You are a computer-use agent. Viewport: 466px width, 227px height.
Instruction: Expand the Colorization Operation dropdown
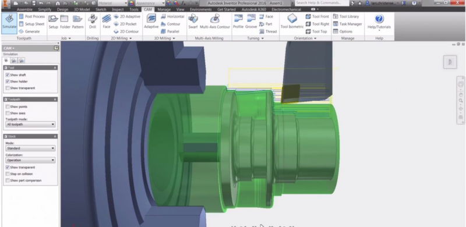(x=30, y=160)
